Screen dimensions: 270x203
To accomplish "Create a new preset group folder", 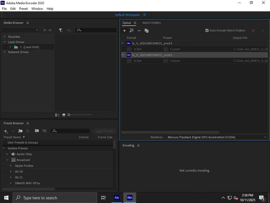I will (x=20, y=131).
